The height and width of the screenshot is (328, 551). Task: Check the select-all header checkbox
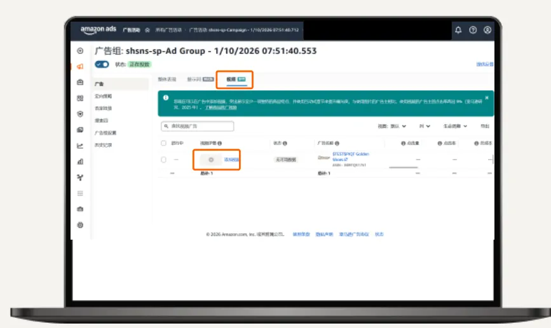[x=163, y=143]
